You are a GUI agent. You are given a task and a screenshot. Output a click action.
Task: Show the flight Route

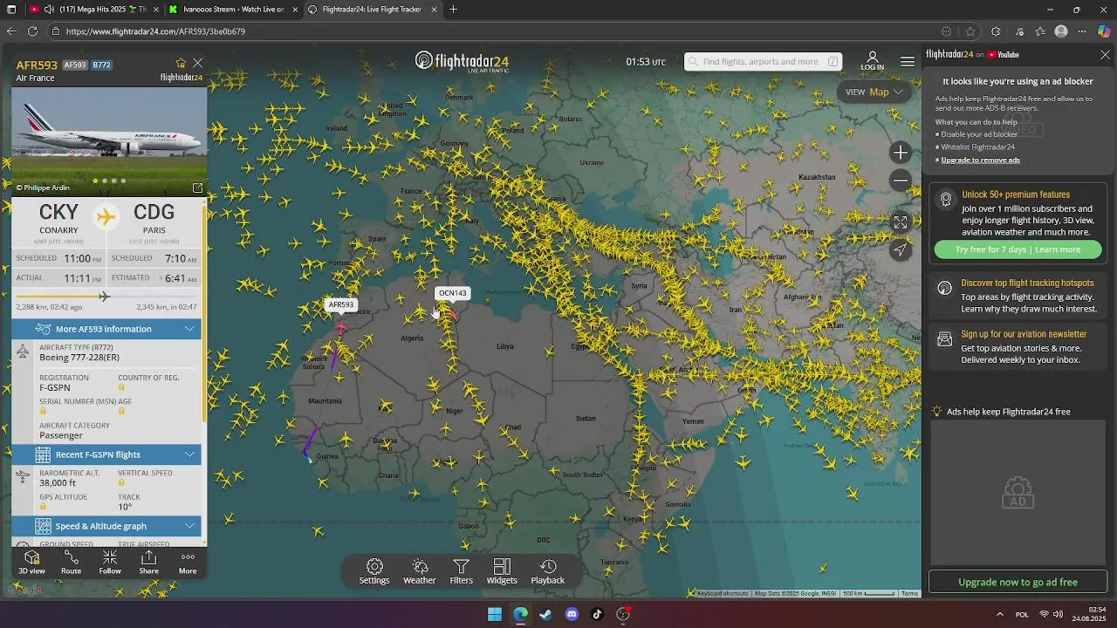click(x=71, y=563)
